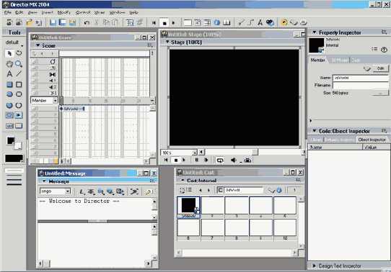Click the background color swatch in Tools
The image size is (391, 272).
18,145
